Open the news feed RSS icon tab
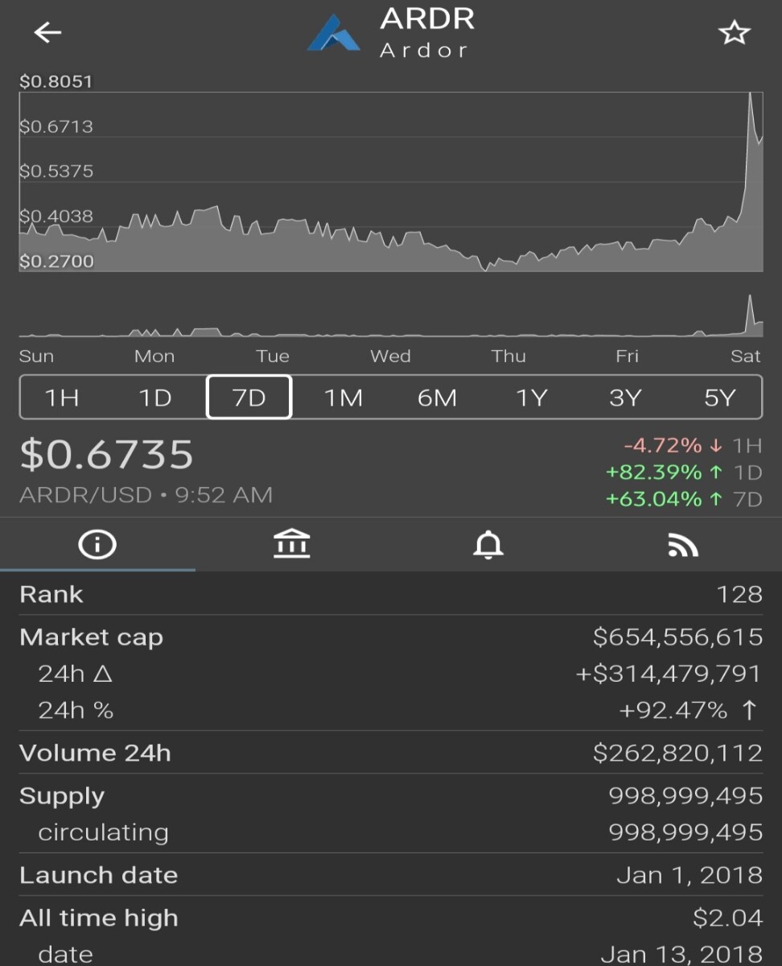 coord(683,546)
